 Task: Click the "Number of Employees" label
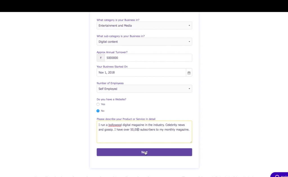click(x=110, y=83)
